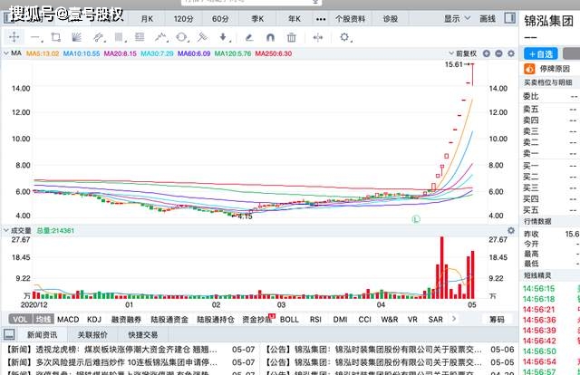Switch to 月K monthly chart

click(147, 19)
